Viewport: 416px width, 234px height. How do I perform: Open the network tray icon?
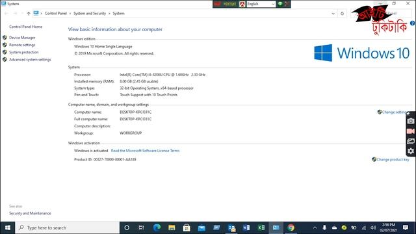(x=364, y=227)
